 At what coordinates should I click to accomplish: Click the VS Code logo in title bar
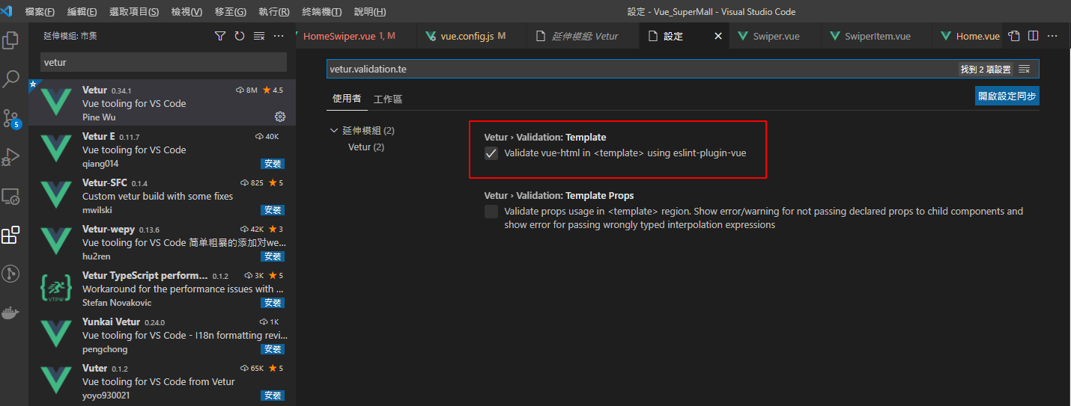pos(7,11)
